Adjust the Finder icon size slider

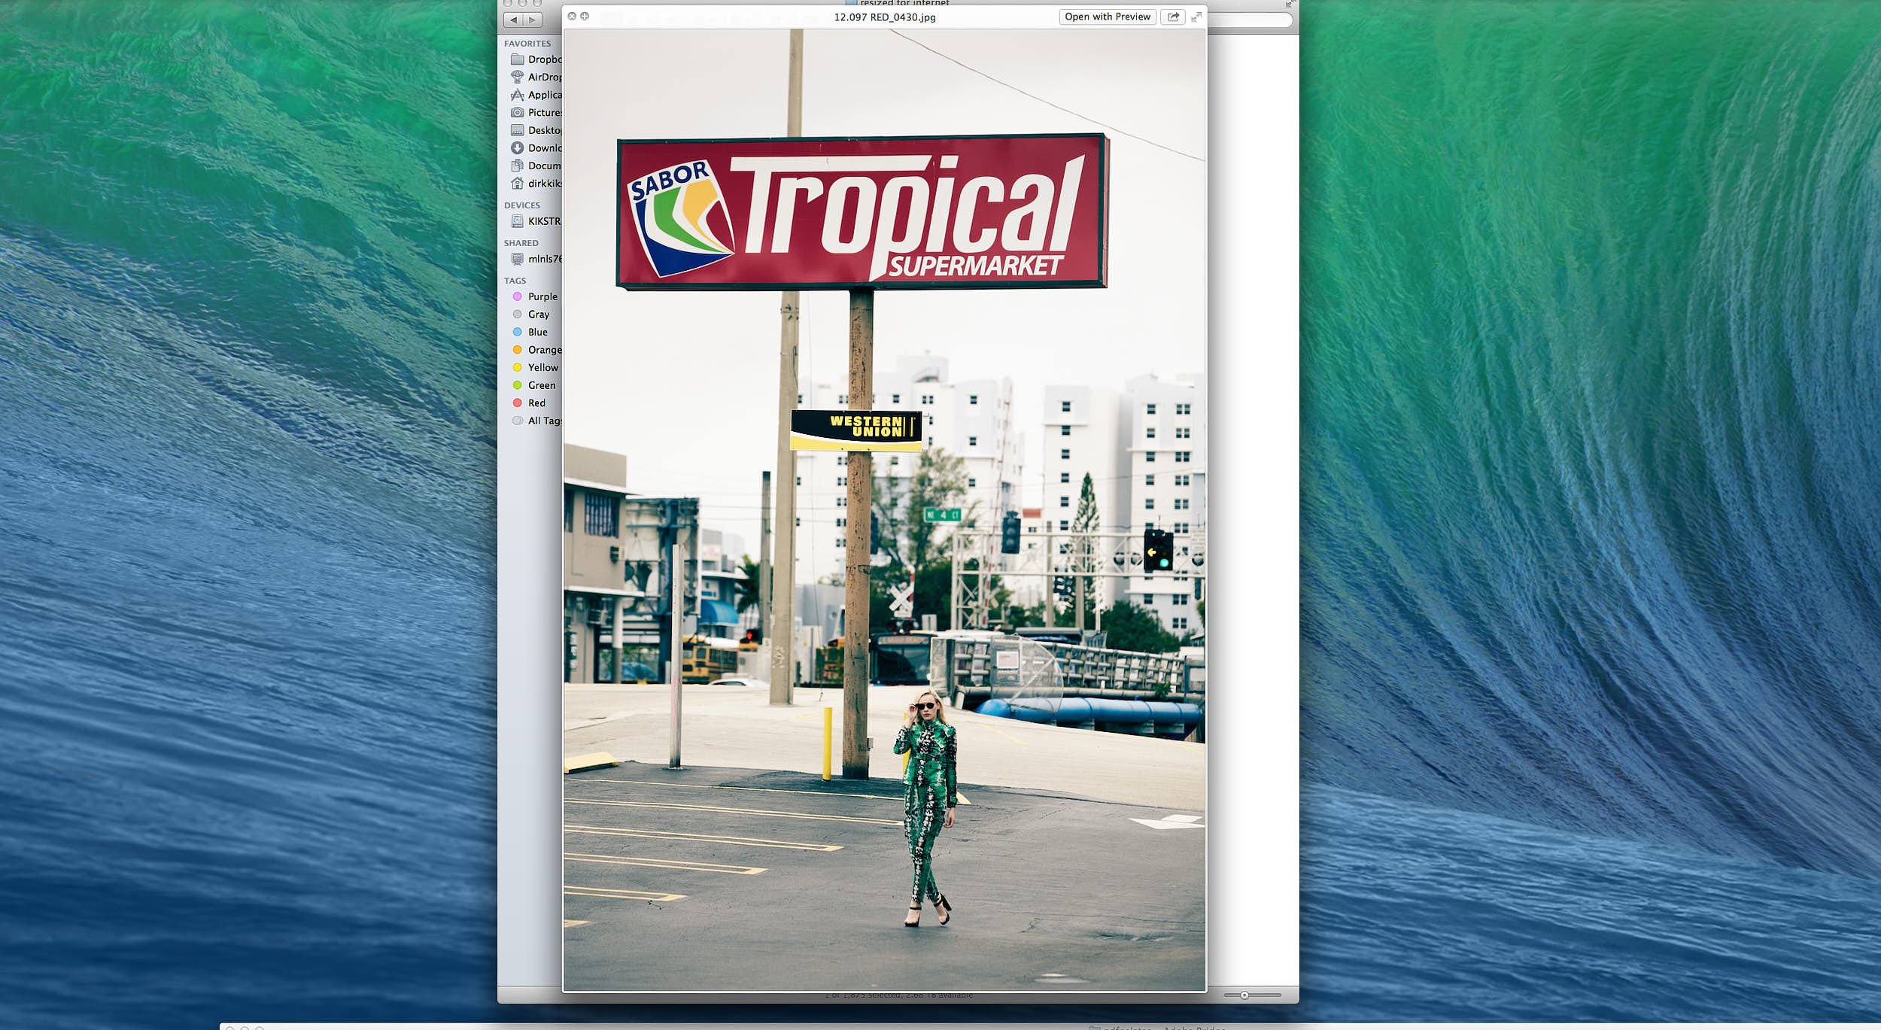tap(1244, 995)
